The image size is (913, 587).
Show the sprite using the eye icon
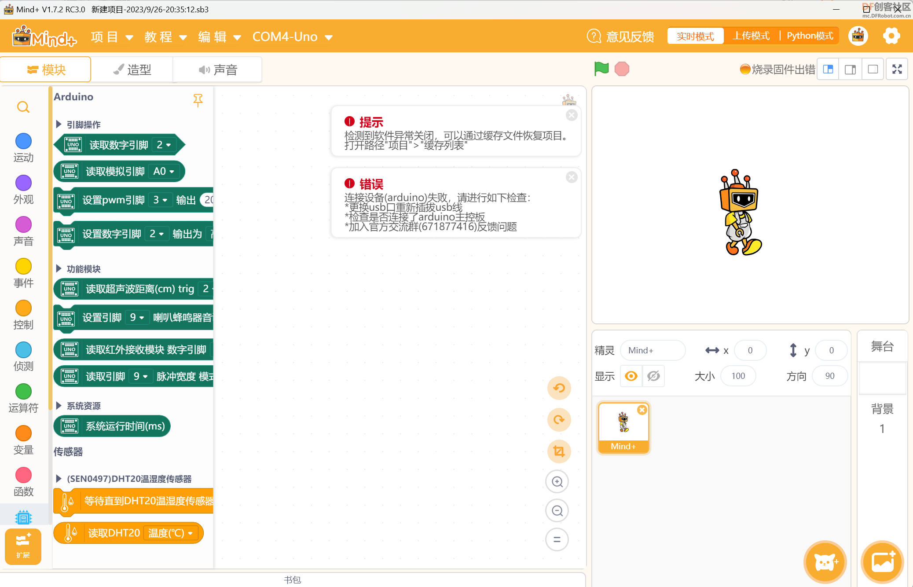(x=631, y=376)
